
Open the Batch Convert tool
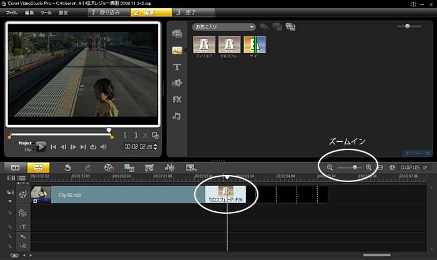[x=129, y=167]
